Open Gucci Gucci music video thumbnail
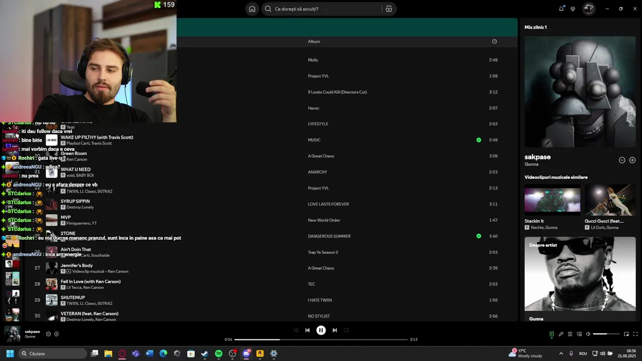Image resolution: width=642 pixels, height=361 pixels. click(x=610, y=200)
